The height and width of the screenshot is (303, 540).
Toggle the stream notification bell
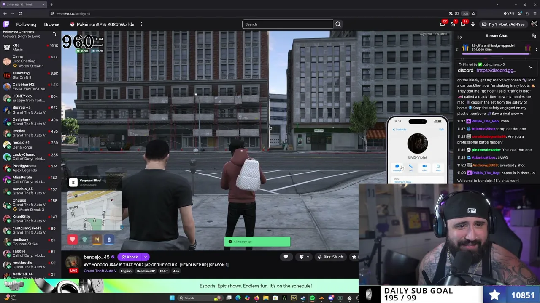tap(301, 257)
